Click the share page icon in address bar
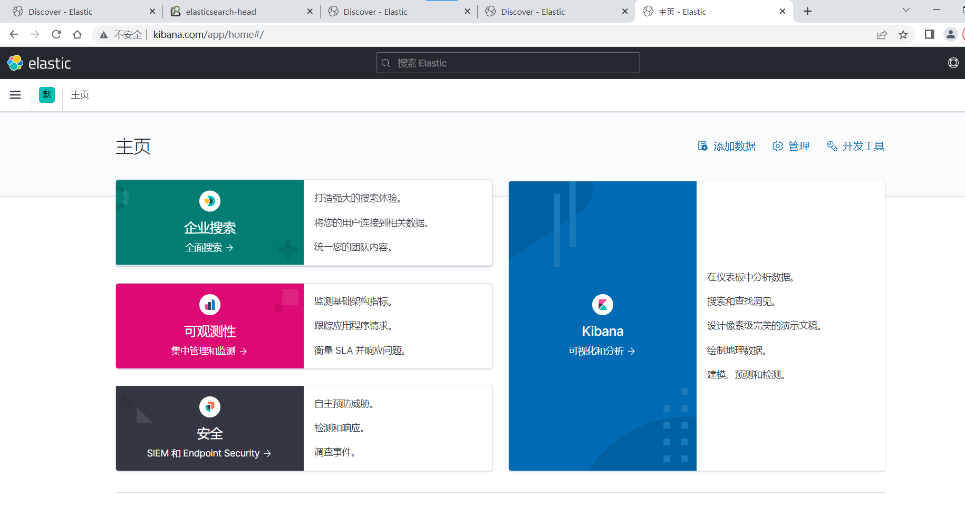Screen dimensions: 965x506 tap(882, 34)
